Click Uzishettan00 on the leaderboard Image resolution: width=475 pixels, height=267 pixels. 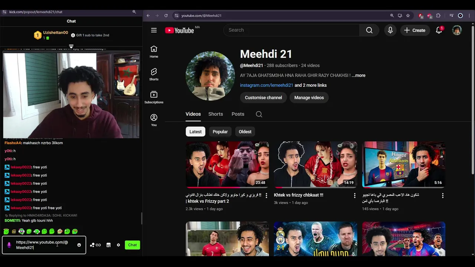(x=56, y=33)
